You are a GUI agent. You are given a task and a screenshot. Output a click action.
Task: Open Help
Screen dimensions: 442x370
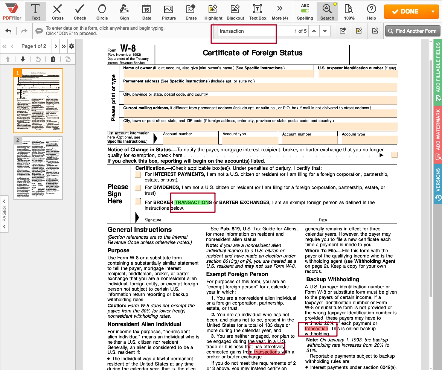point(372,12)
